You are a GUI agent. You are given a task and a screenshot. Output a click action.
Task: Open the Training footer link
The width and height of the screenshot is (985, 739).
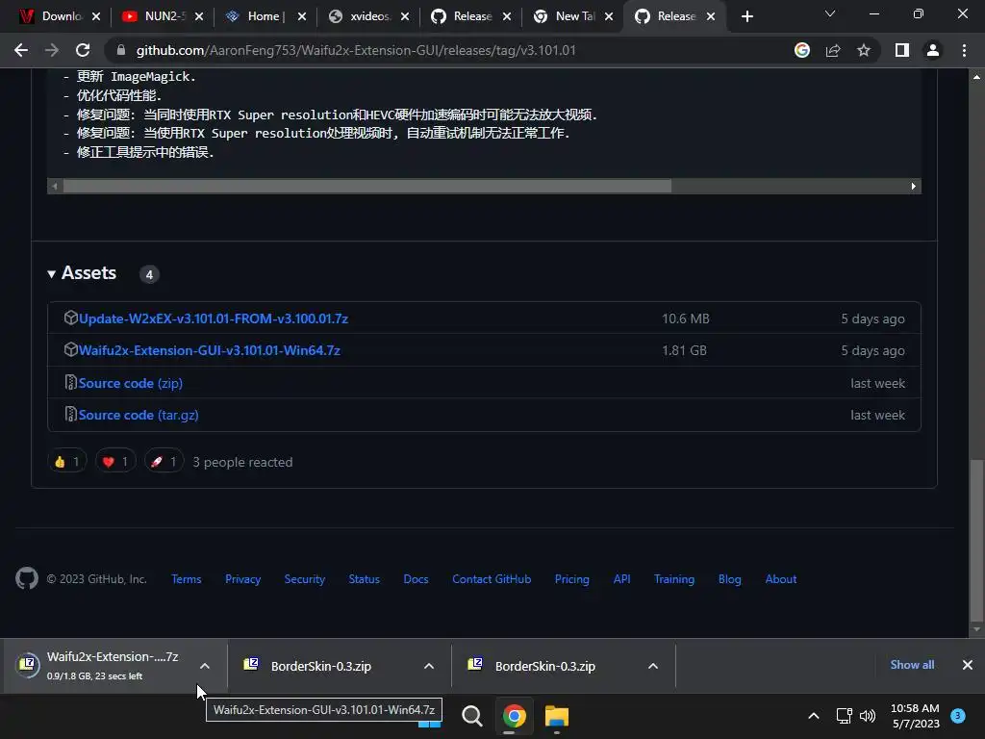[x=674, y=579]
